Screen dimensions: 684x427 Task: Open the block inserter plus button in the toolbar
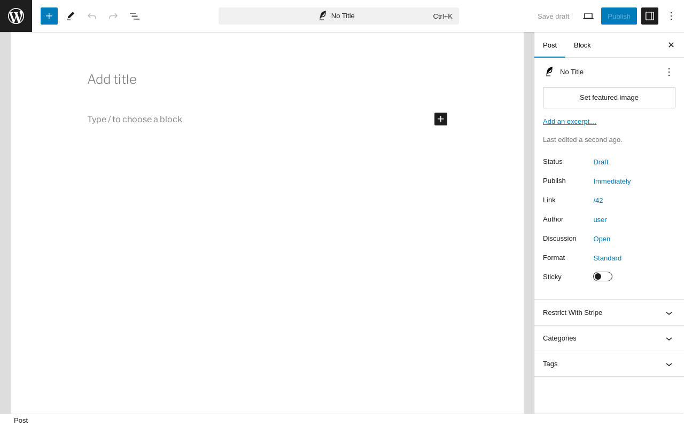[49, 16]
